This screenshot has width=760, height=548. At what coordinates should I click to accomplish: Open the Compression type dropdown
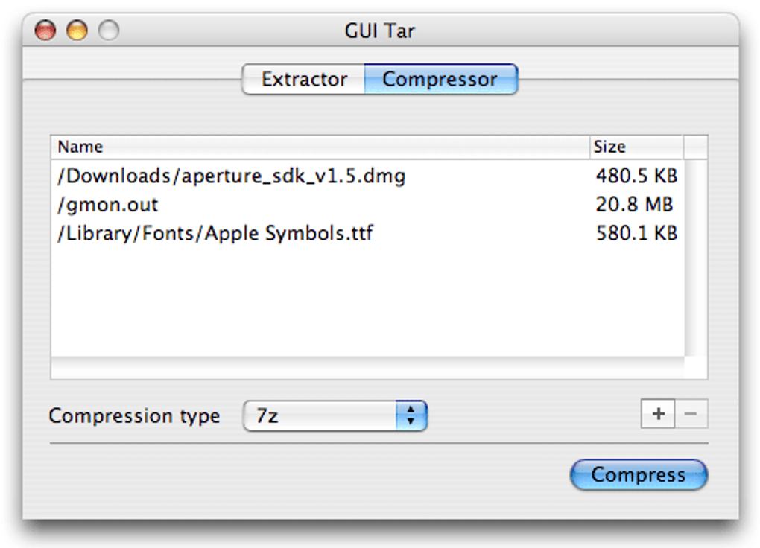(x=334, y=416)
